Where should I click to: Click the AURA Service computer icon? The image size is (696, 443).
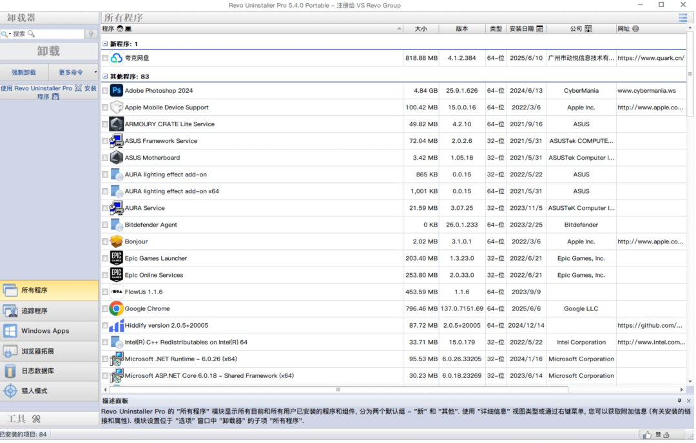(x=116, y=208)
